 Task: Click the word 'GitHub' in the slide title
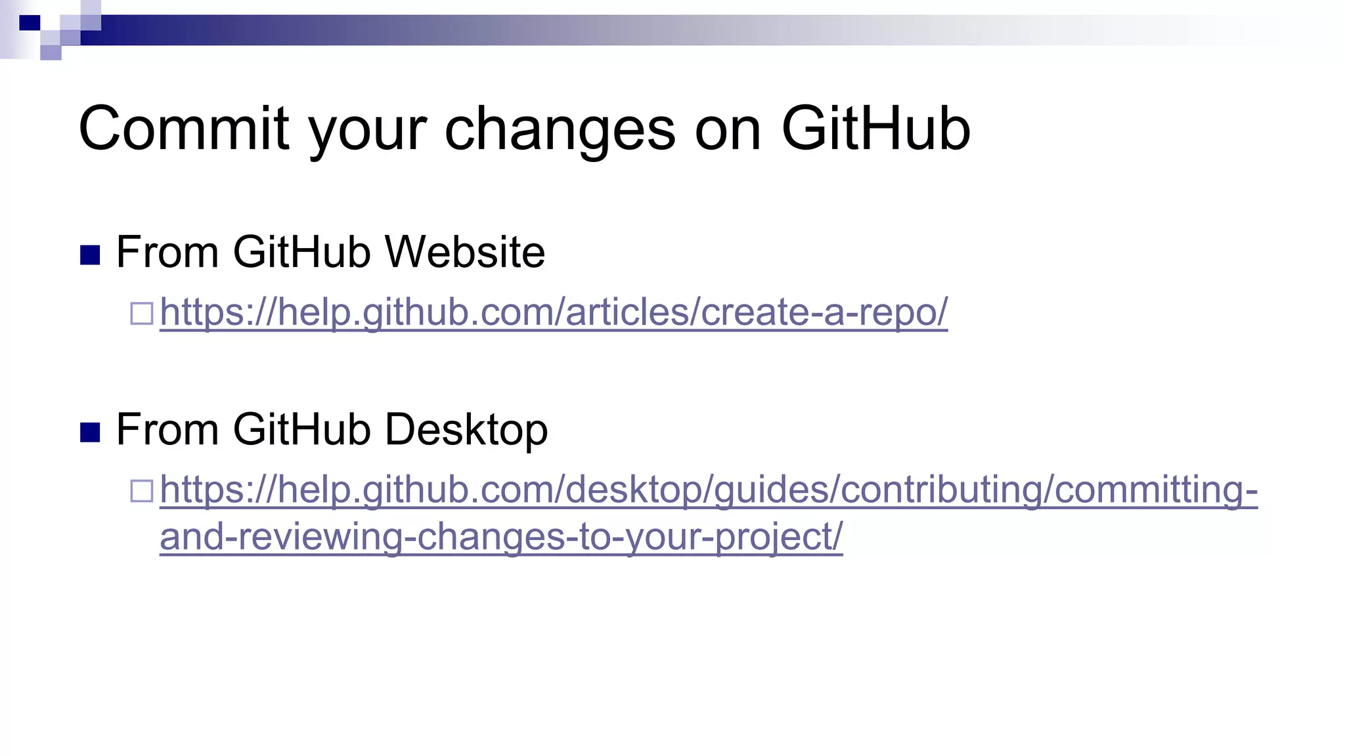coord(875,129)
